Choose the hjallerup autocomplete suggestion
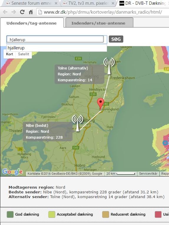 (57, 48)
